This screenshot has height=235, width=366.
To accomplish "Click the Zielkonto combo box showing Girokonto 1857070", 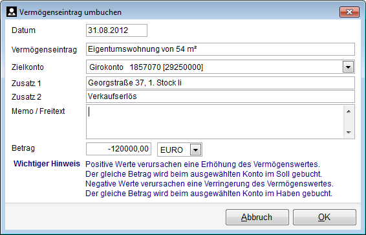I will [221, 67].
